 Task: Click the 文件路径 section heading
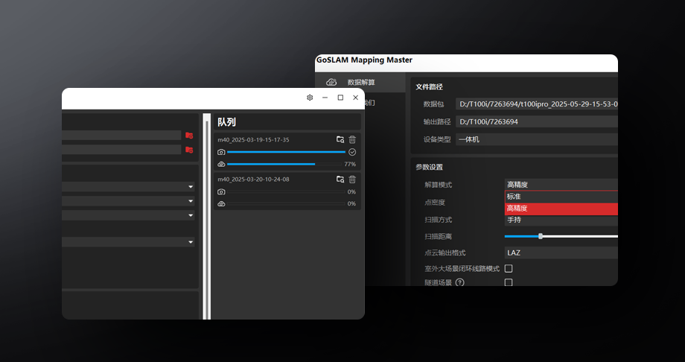coord(429,87)
